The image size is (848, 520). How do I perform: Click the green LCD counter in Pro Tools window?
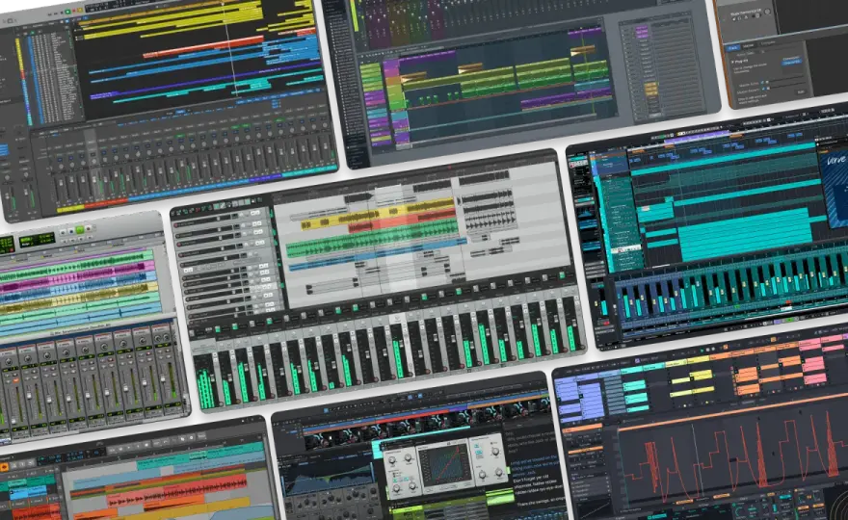click(37, 240)
